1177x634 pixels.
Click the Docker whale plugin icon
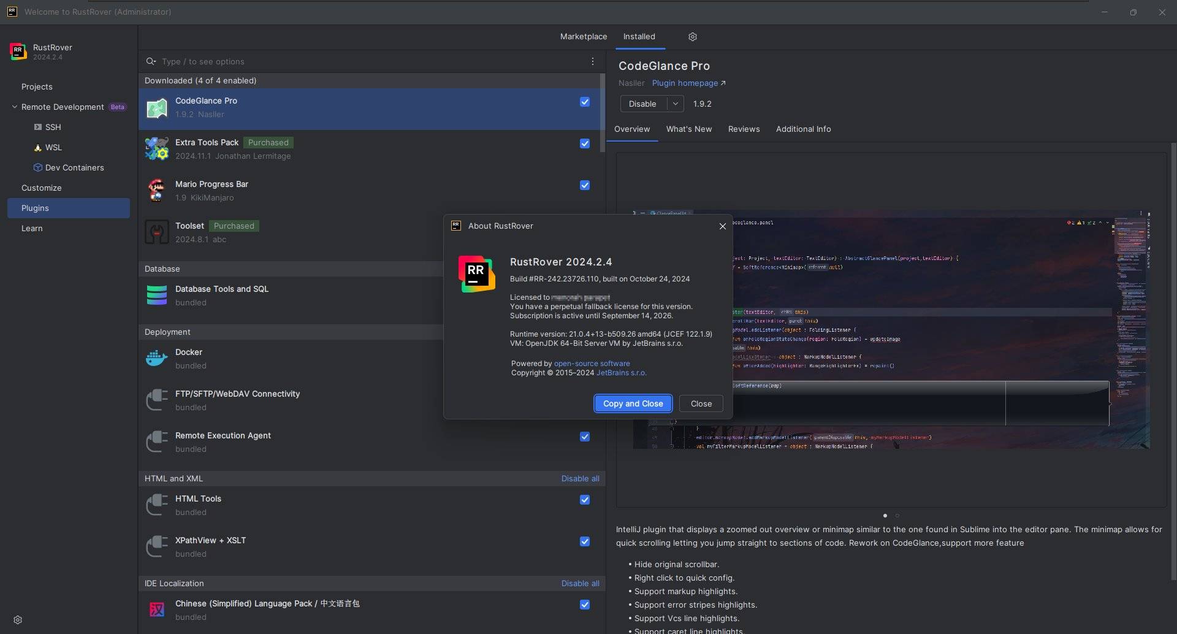click(x=157, y=358)
